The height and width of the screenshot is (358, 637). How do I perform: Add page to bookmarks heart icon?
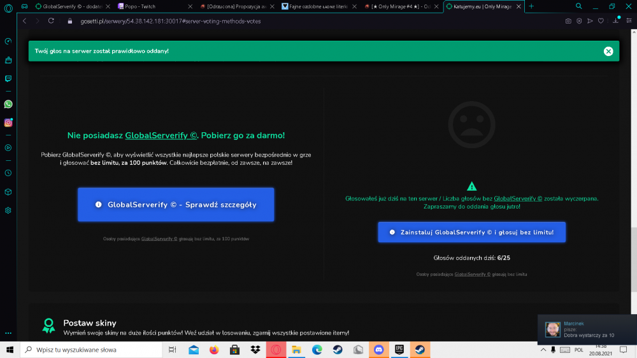[x=601, y=21]
